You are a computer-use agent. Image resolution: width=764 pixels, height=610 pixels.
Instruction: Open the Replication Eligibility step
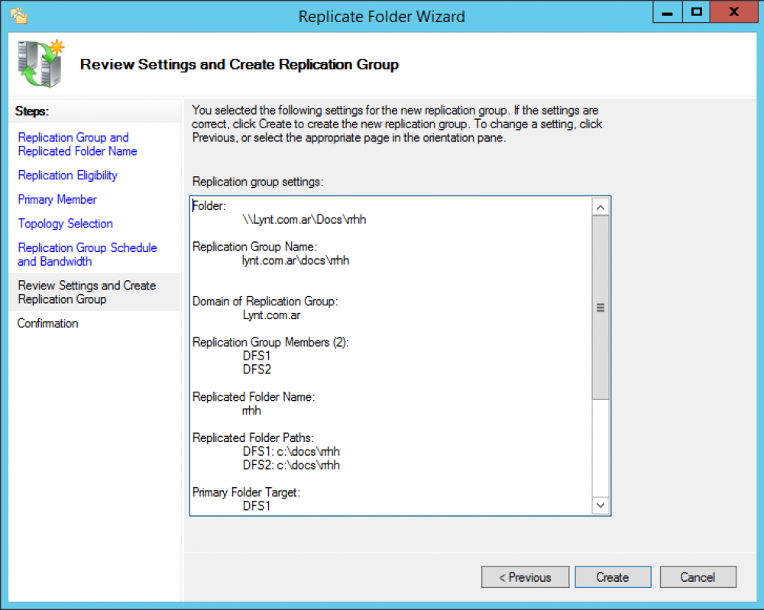click(x=67, y=176)
